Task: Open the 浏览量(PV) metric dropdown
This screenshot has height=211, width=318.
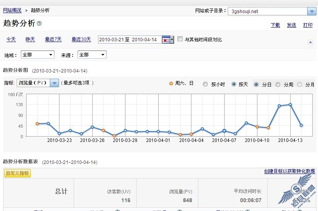Action: [54, 83]
